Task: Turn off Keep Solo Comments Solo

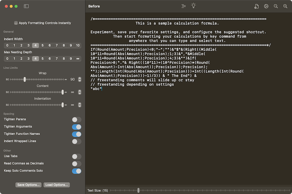Action: pos(77,171)
